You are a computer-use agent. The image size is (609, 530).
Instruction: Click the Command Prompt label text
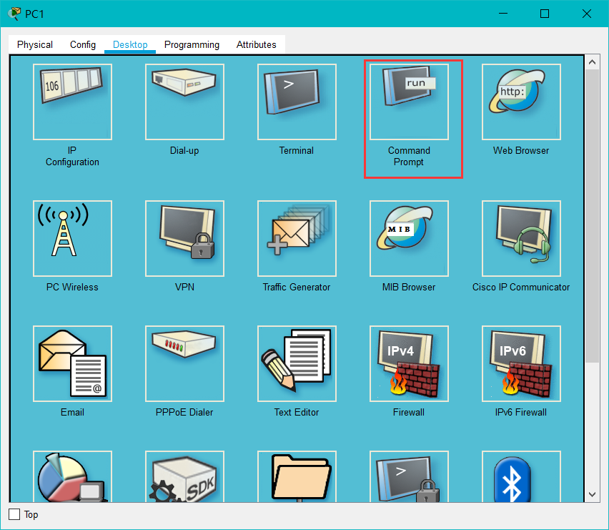point(409,156)
